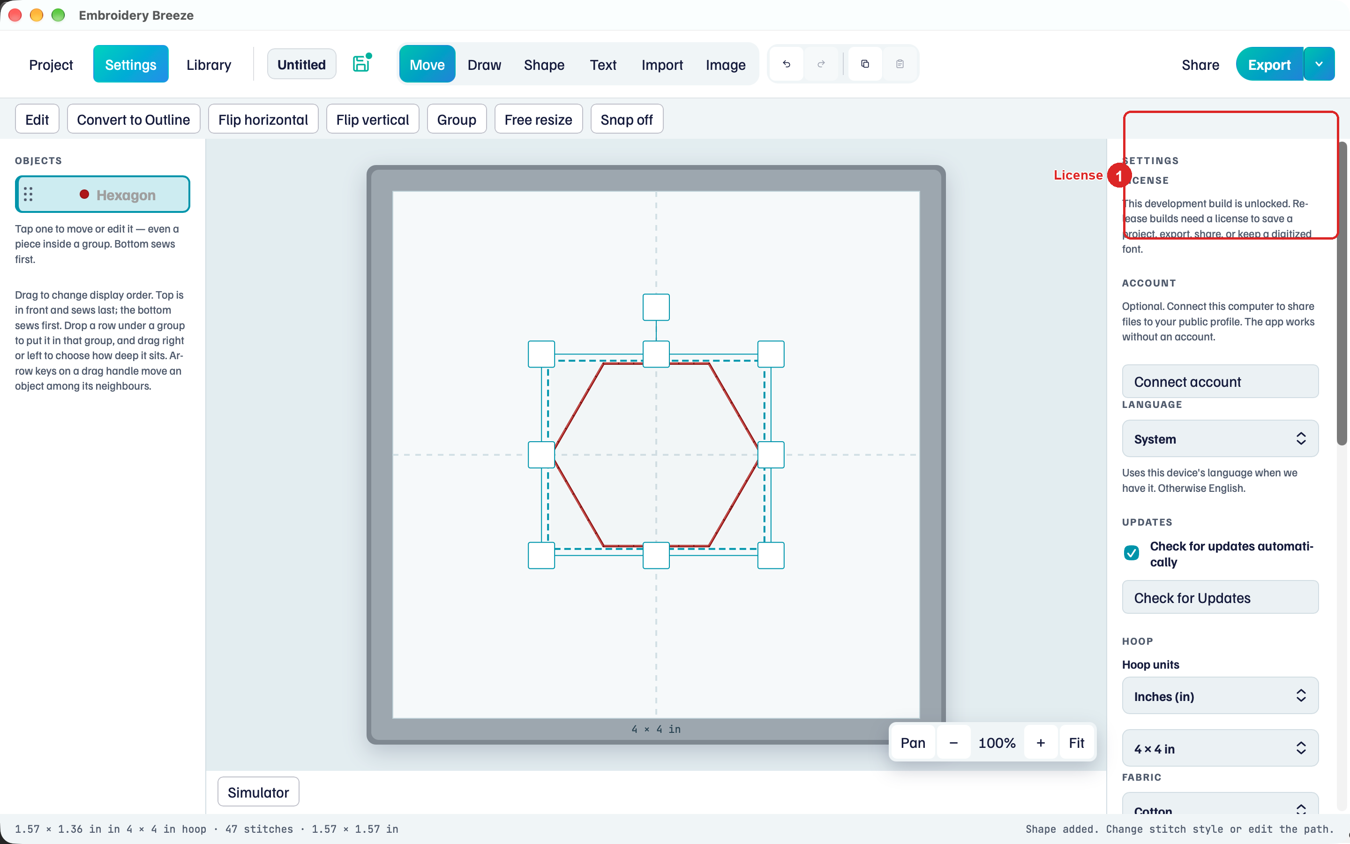Click the Check for Updates button
This screenshot has width=1350, height=844.
click(1220, 598)
